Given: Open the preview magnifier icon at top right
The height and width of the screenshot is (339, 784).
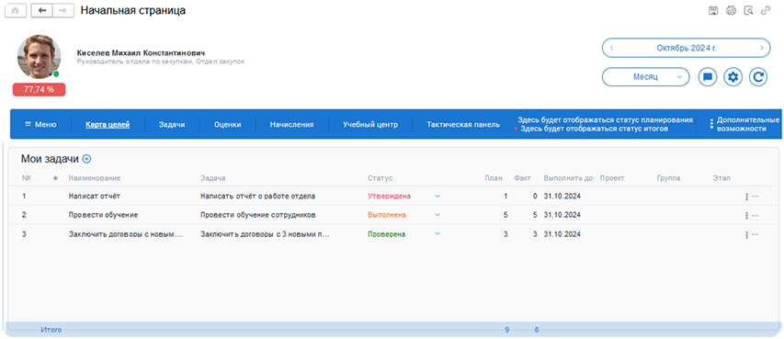Looking at the screenshot, I should click(x=748, y=10).
